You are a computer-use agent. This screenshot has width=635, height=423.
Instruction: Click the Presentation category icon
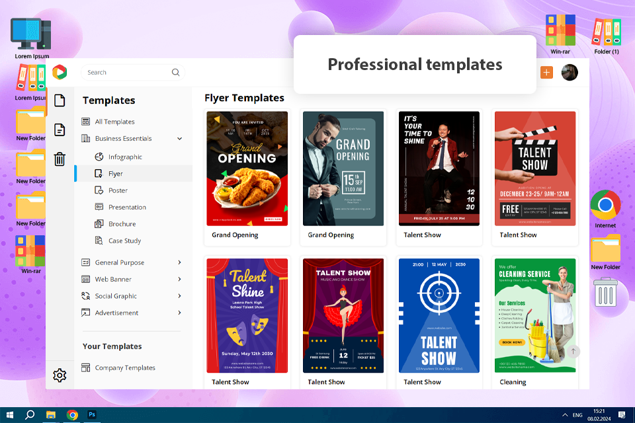tap(99, 207)
